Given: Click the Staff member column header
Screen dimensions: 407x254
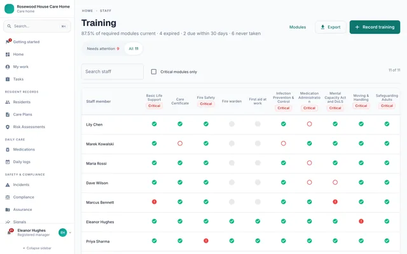Looking at the screenshot, I should [x=99, y=102].
